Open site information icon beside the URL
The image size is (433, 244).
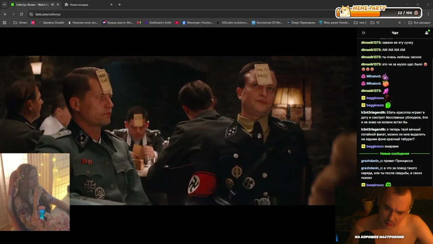tap(31, 14)
